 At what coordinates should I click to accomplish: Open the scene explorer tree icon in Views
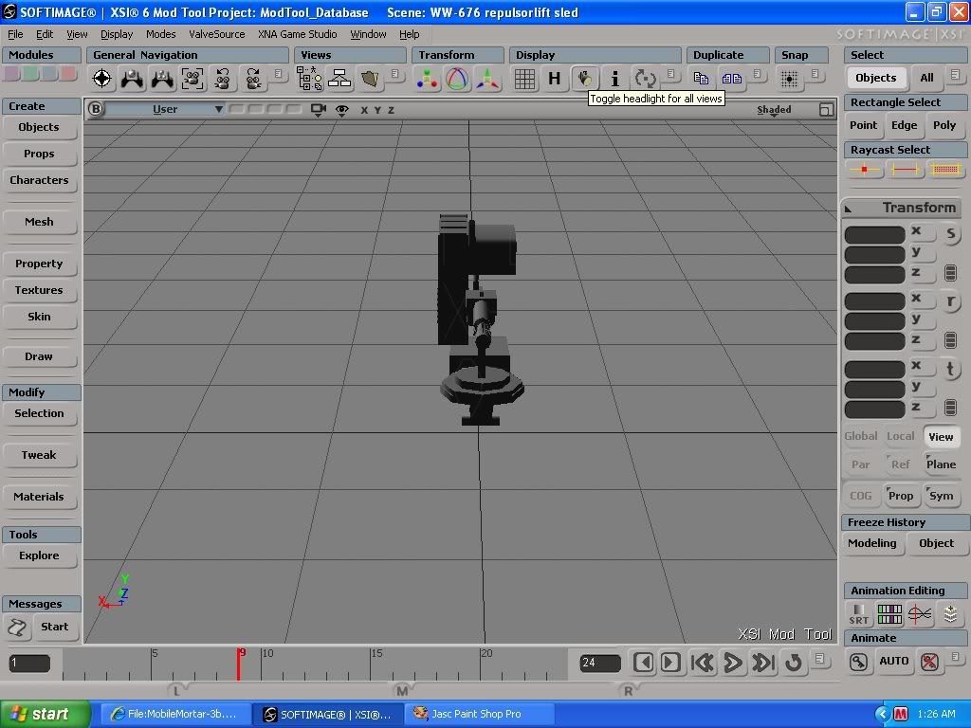click(x=309, y=79)
